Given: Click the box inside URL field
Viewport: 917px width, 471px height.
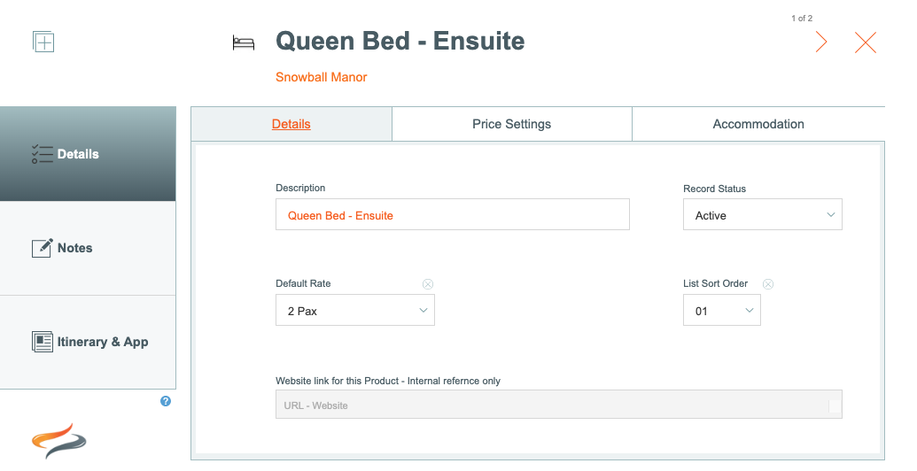Looking at the screenshot, I should [x=835, y=406].
